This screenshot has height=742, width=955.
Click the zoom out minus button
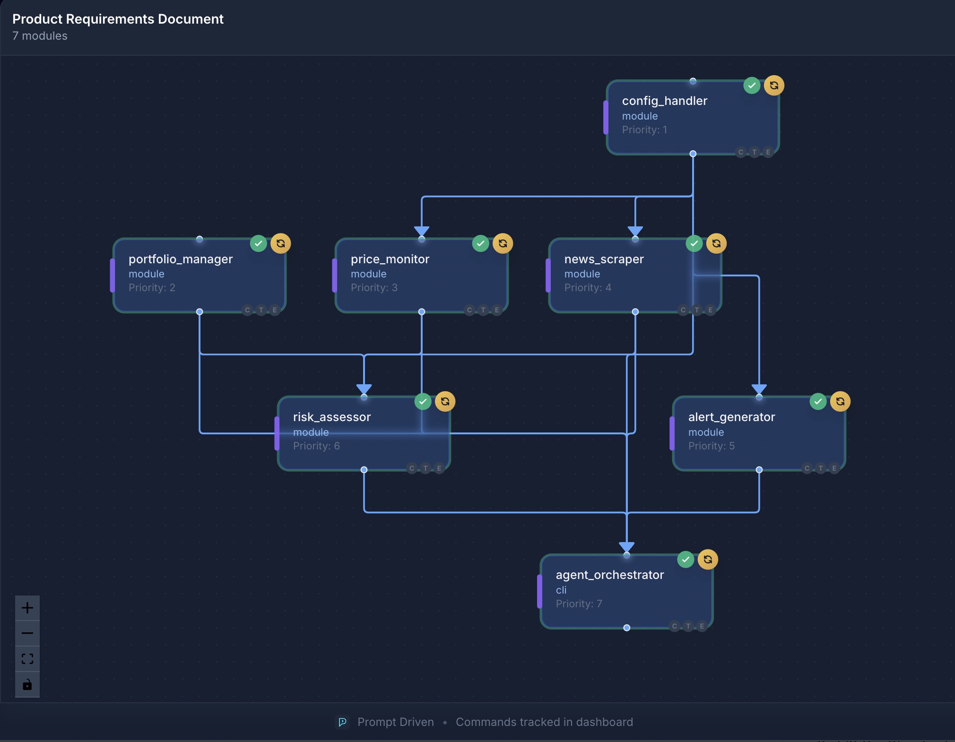coord(27,633)
